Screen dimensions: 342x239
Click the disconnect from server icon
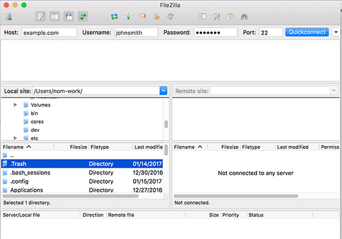click(x=157, y=17)
